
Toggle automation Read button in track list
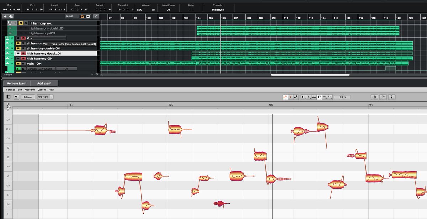coord(18,69)
